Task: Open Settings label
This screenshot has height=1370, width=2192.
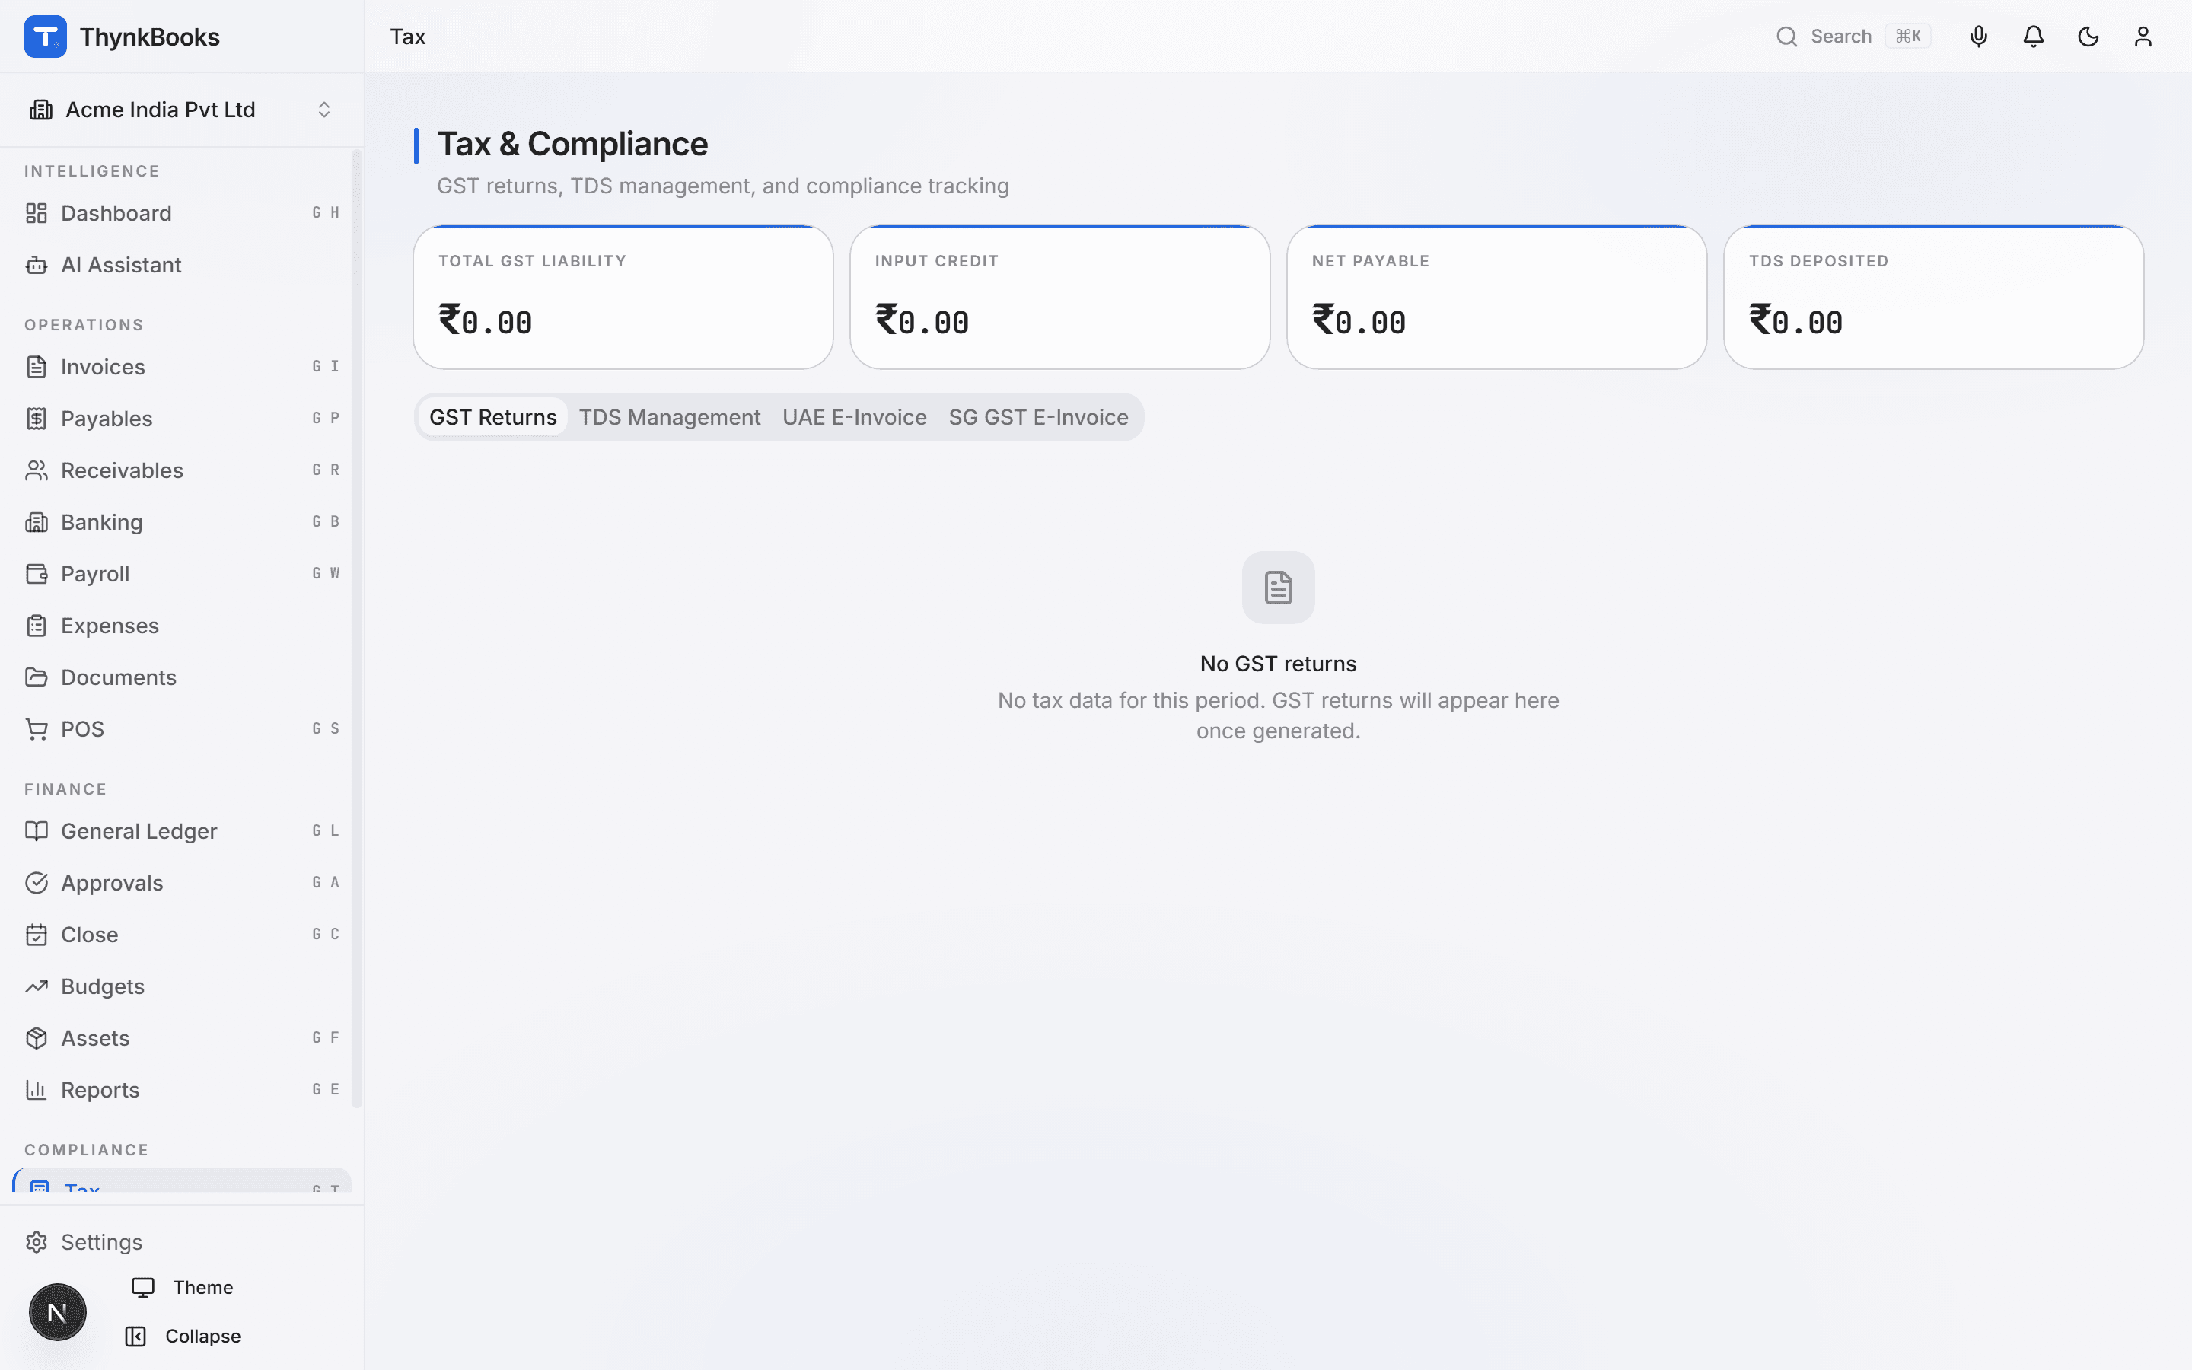Action: (101, 1241)
